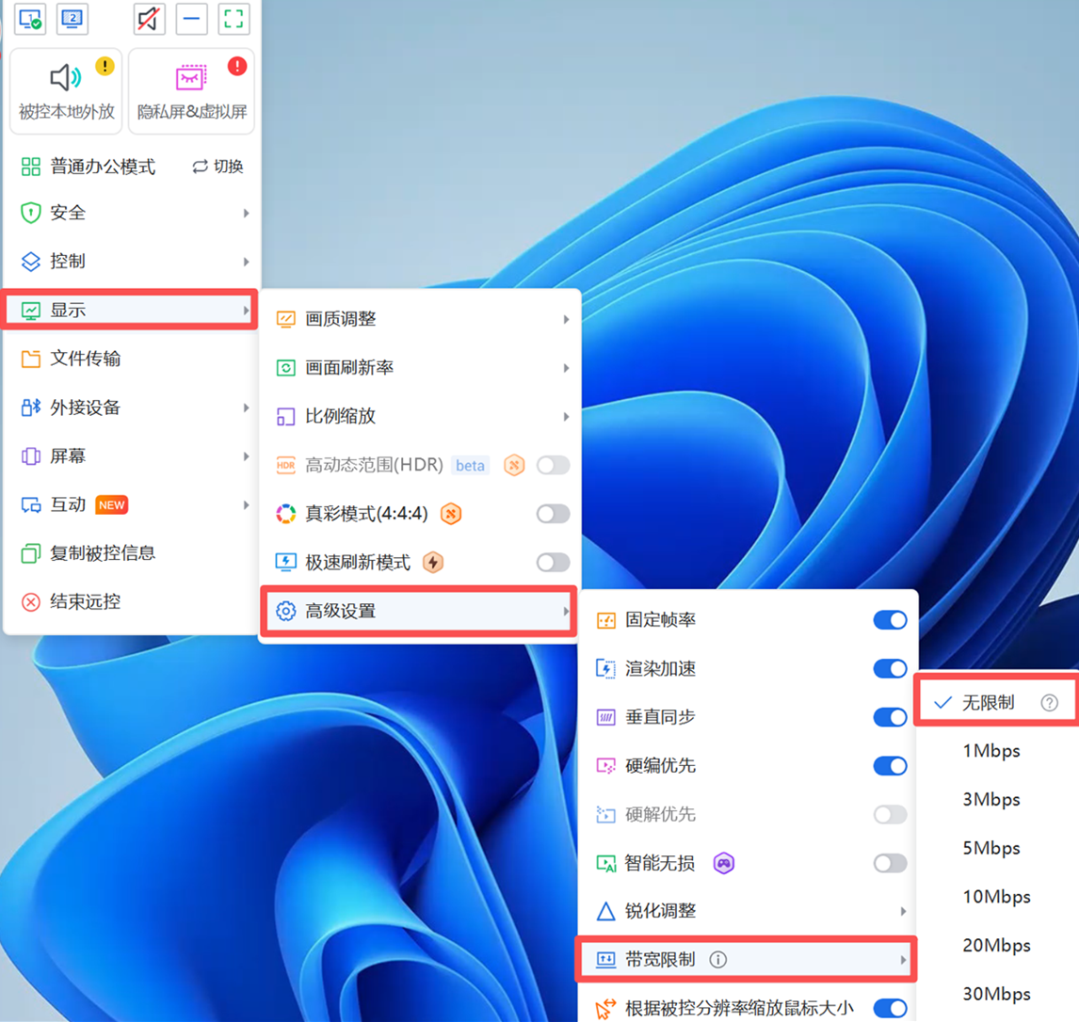
Task: Click the fullscreen icon in top toolbar
Action: (234, 19)
